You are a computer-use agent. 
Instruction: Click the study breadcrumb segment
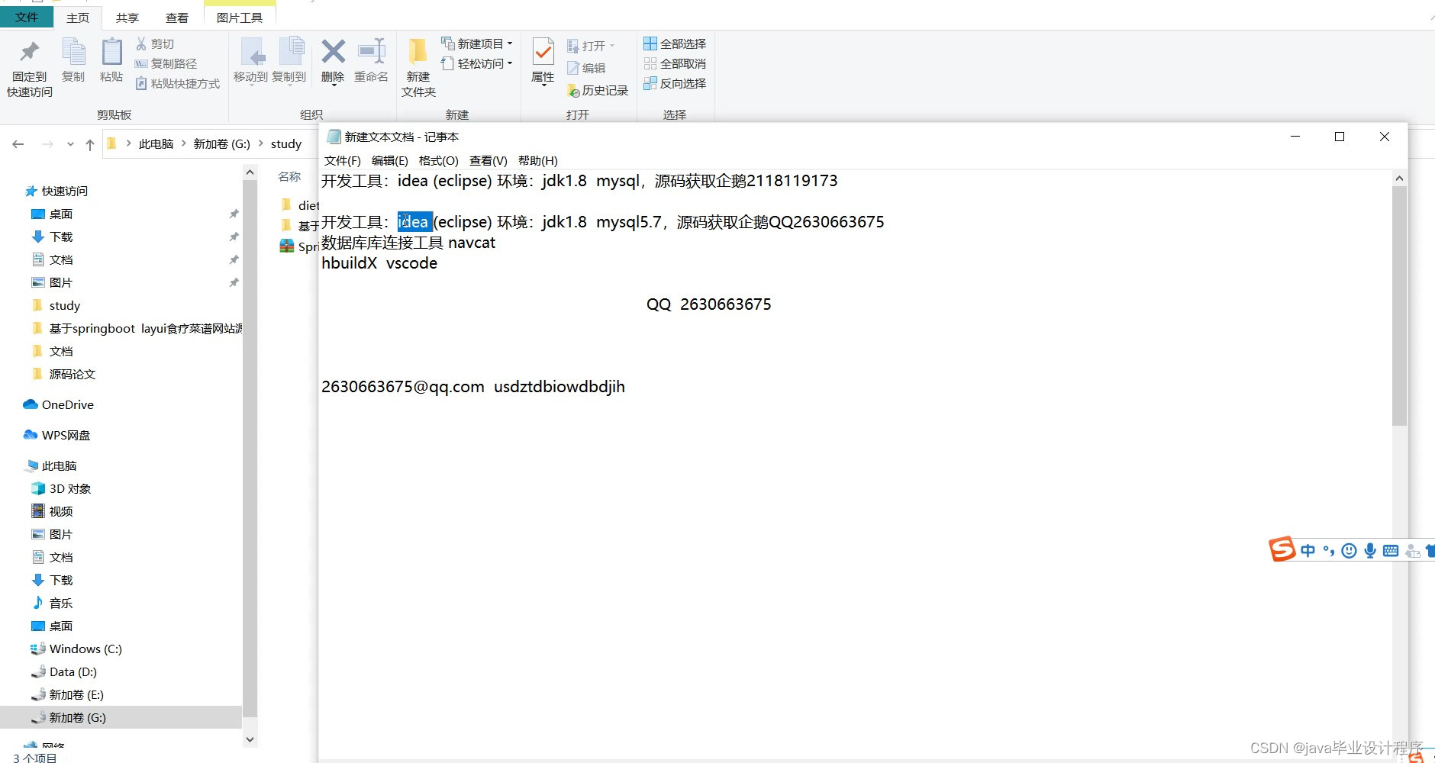tap(286, 144)
